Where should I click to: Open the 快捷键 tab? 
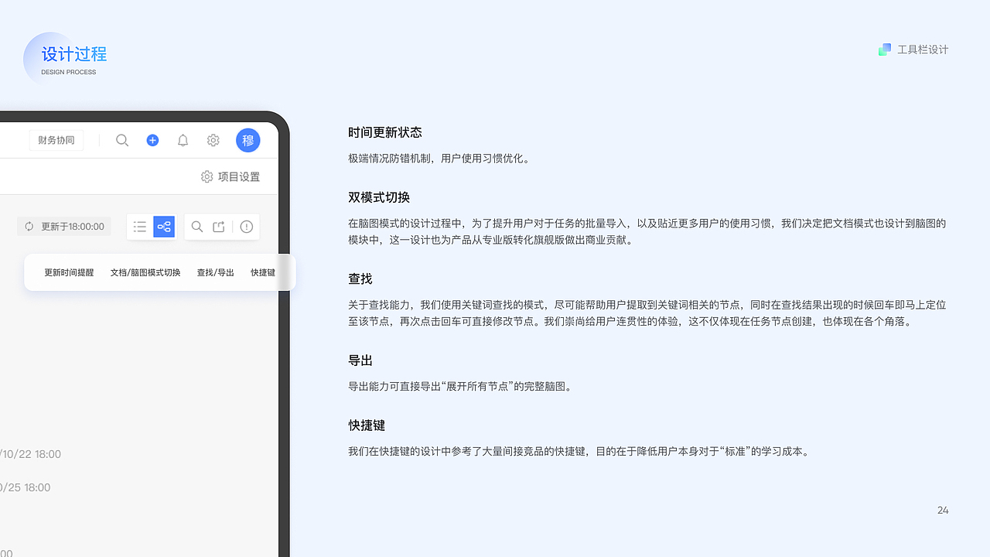pos(262,272)
